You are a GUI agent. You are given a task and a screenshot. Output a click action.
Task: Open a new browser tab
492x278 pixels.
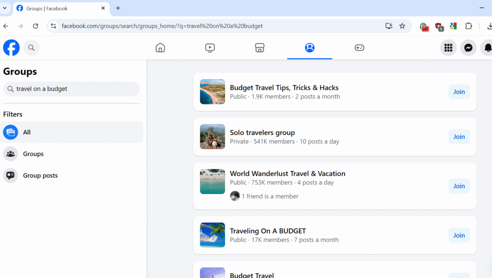click(118, 8)
